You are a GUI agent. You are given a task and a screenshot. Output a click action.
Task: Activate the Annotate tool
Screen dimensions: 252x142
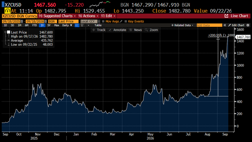(117, 30)
